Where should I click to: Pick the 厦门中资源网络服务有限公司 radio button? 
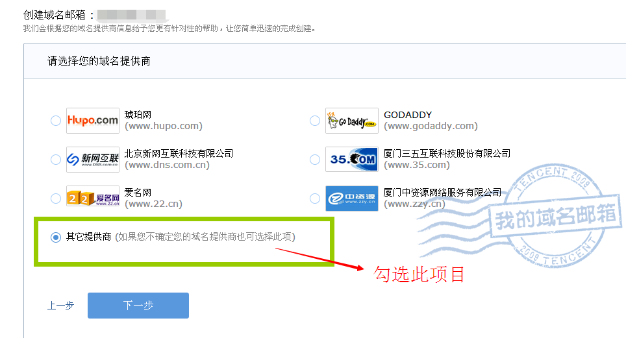[x=315, y=199]
